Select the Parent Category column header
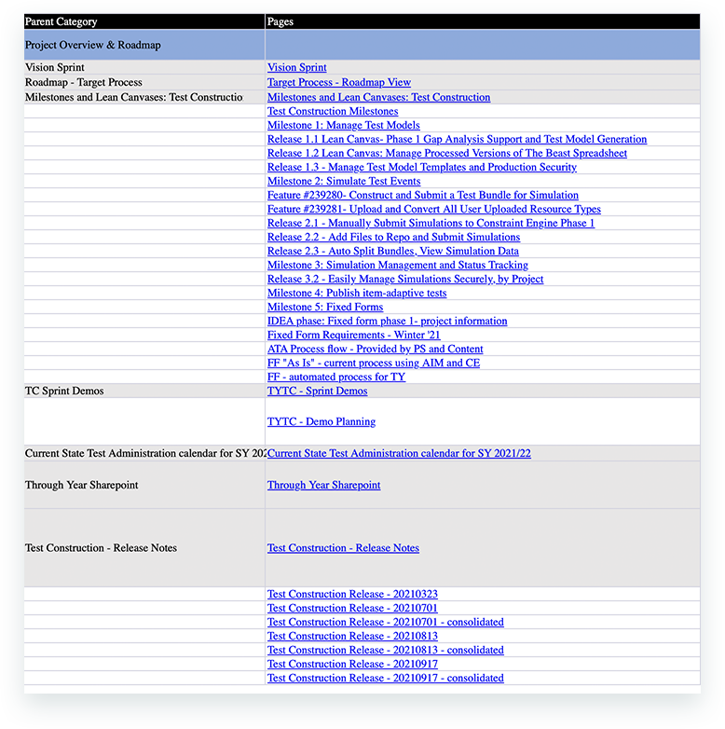Viewport: 725px width, 729px height. point(61,21)
